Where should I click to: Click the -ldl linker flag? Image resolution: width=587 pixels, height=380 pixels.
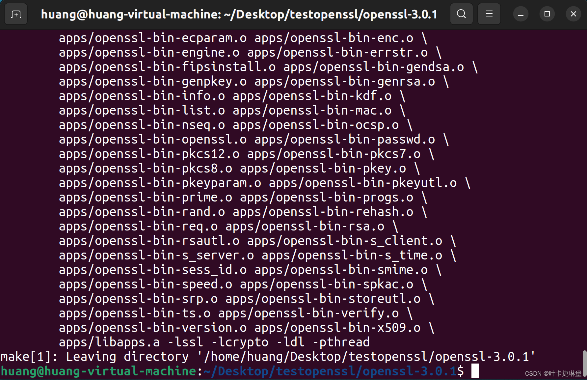290,342
